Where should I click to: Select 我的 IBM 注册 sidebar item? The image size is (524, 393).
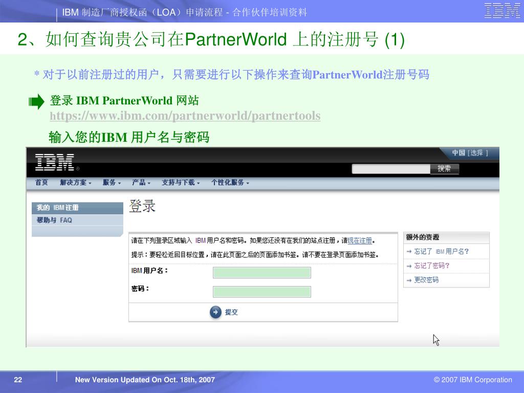[x=58, y=208]
